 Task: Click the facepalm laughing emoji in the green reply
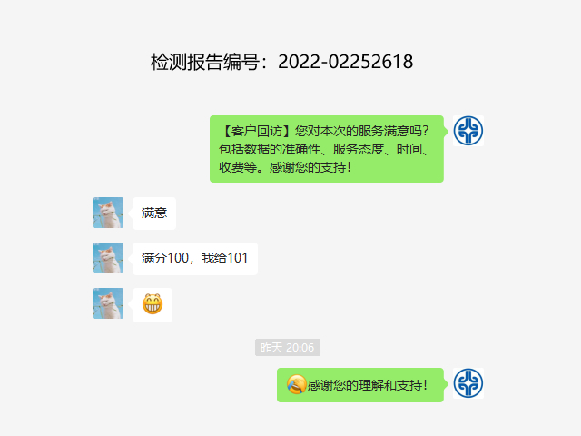coord(297,384)
